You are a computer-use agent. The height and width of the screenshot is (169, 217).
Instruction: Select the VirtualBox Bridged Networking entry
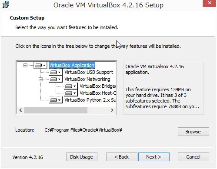[97, 86]
